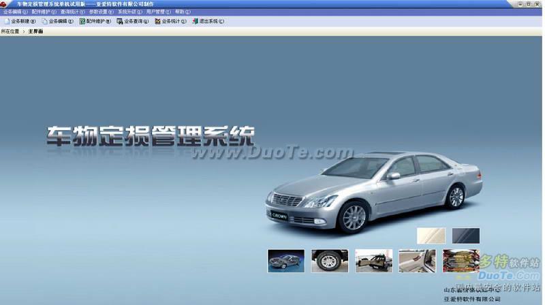Open the 系统升级 menu
Screen dimensions: 545x305
pos(129,12)
